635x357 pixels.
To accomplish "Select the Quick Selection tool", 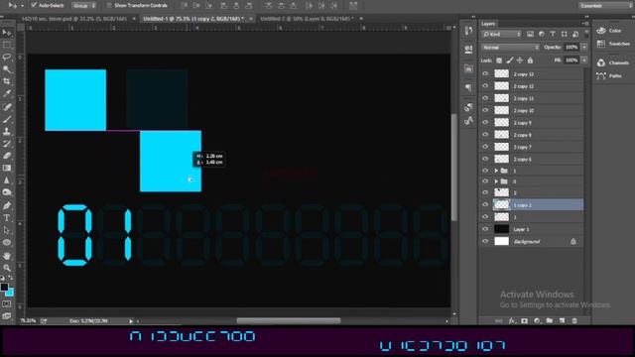I will coord(7,69).
